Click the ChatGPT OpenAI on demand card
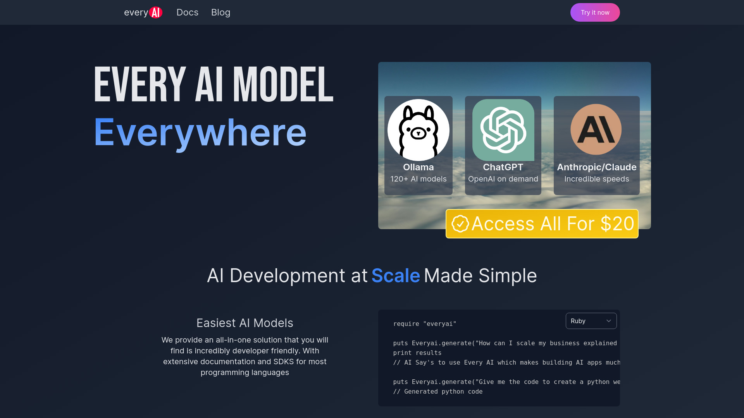 click(503, 145)
